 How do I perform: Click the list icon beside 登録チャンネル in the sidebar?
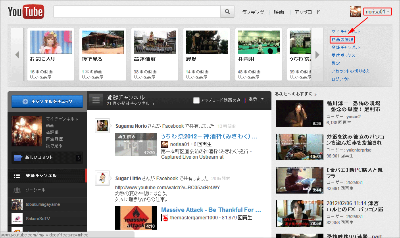coord(17,175)
